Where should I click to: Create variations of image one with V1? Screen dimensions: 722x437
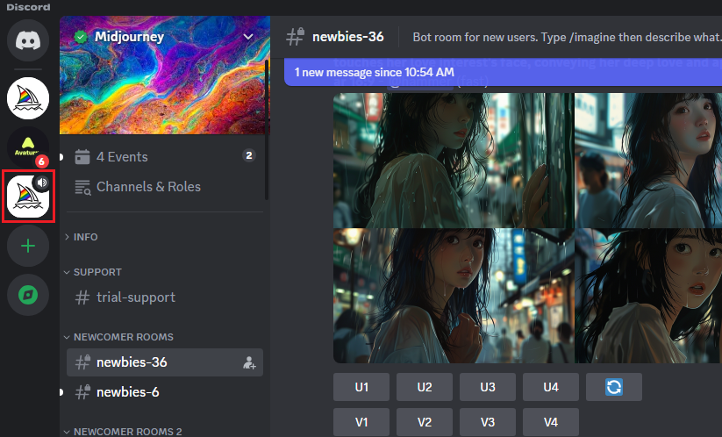pyautogui.click(x=361, y=422)
